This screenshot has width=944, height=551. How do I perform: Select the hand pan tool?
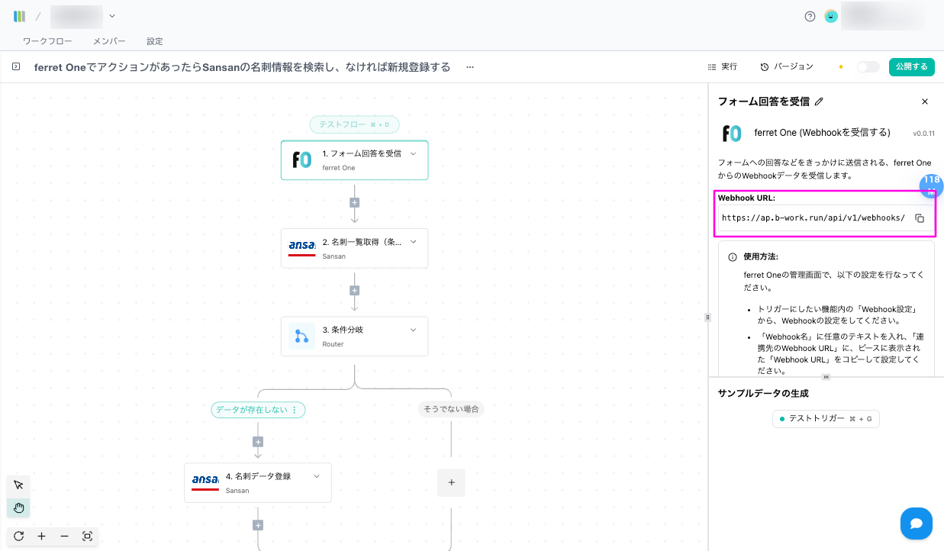(x=18, y=507)
